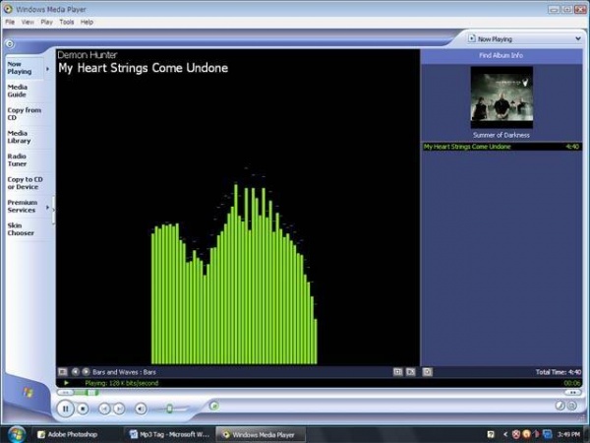Viewport: 590px width, 443px height.
Task: Collapse the taskbar side handle
Action: coord(53,210)
